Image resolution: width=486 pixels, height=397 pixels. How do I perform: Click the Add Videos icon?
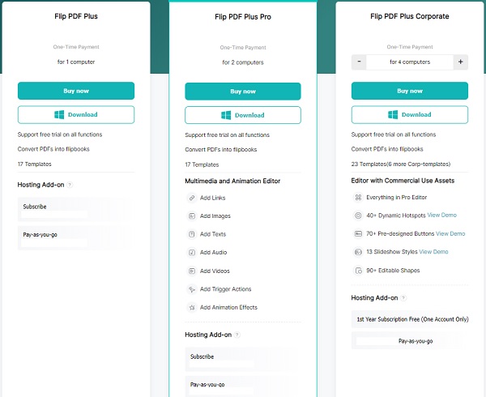click(x=192, y=271)
